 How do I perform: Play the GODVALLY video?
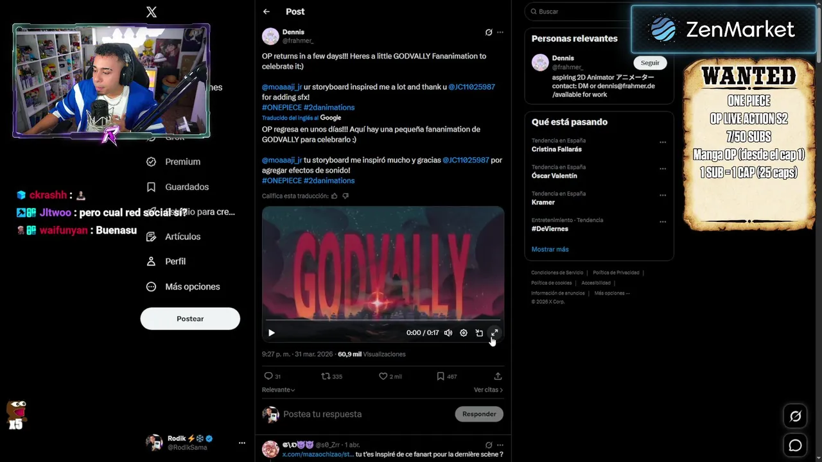(272, 333)
